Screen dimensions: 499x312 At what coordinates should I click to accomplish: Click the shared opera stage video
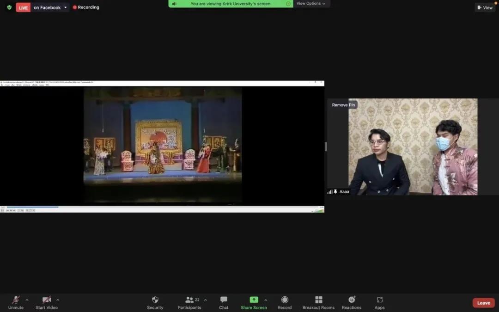[163, 145]
